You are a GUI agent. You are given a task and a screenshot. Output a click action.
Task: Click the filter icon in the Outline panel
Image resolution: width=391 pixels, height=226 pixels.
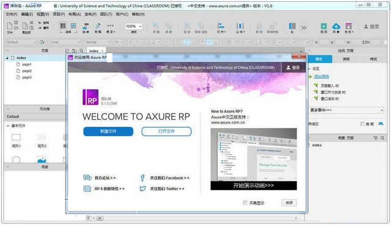376,138
